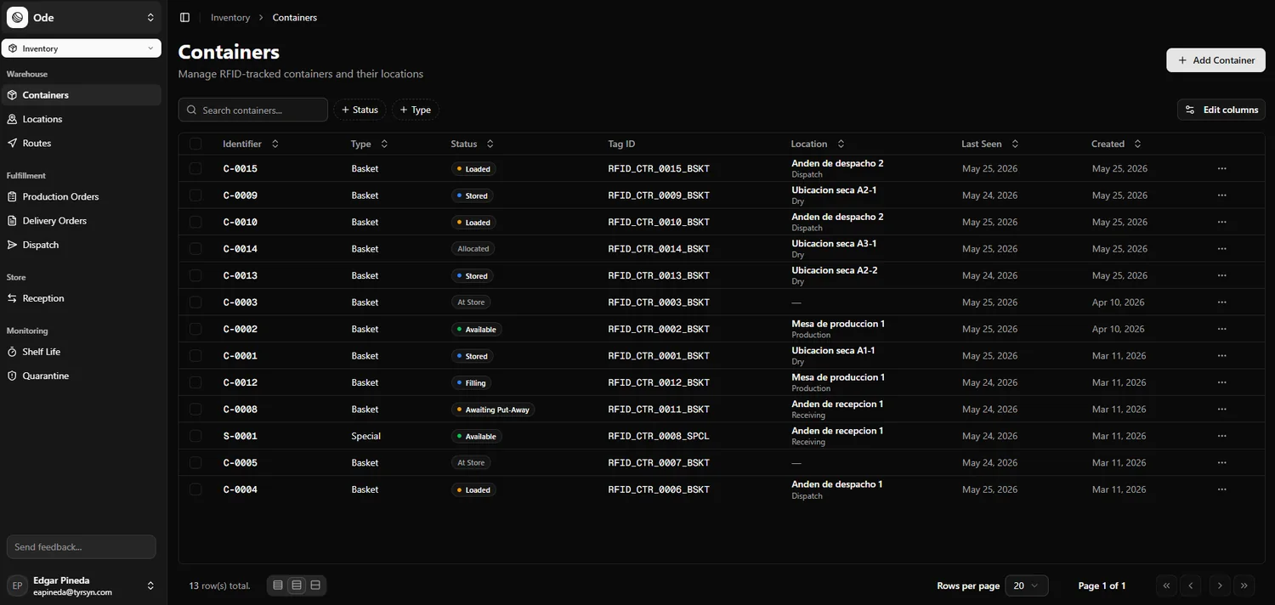Screen dimensions: 1275x605
Task: Toggle the sidebar panel icon
Action: tap(184, 17)
